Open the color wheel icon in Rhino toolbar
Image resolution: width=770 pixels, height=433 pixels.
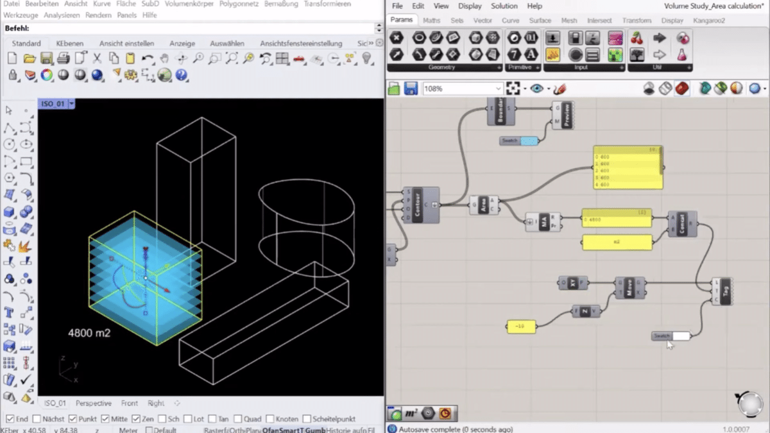pos(46,75)
